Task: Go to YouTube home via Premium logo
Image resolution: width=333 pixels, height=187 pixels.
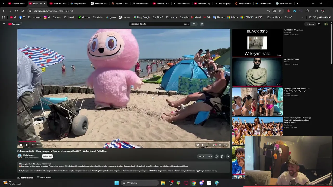Action: [x=14, y=24]
